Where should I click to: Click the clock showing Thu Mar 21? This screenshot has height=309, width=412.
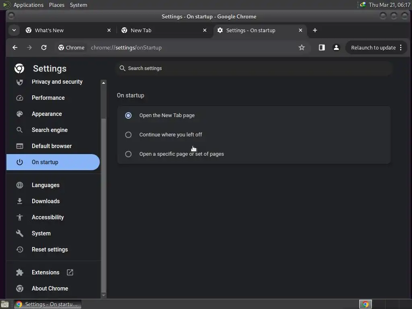389,5
